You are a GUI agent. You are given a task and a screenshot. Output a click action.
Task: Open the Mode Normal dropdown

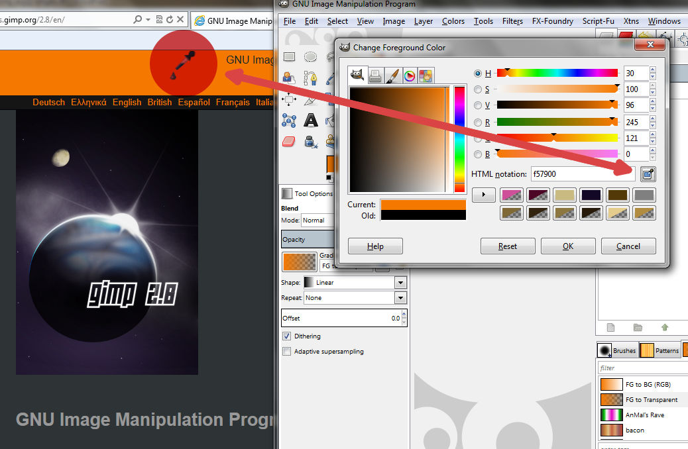tap(317, 220)
